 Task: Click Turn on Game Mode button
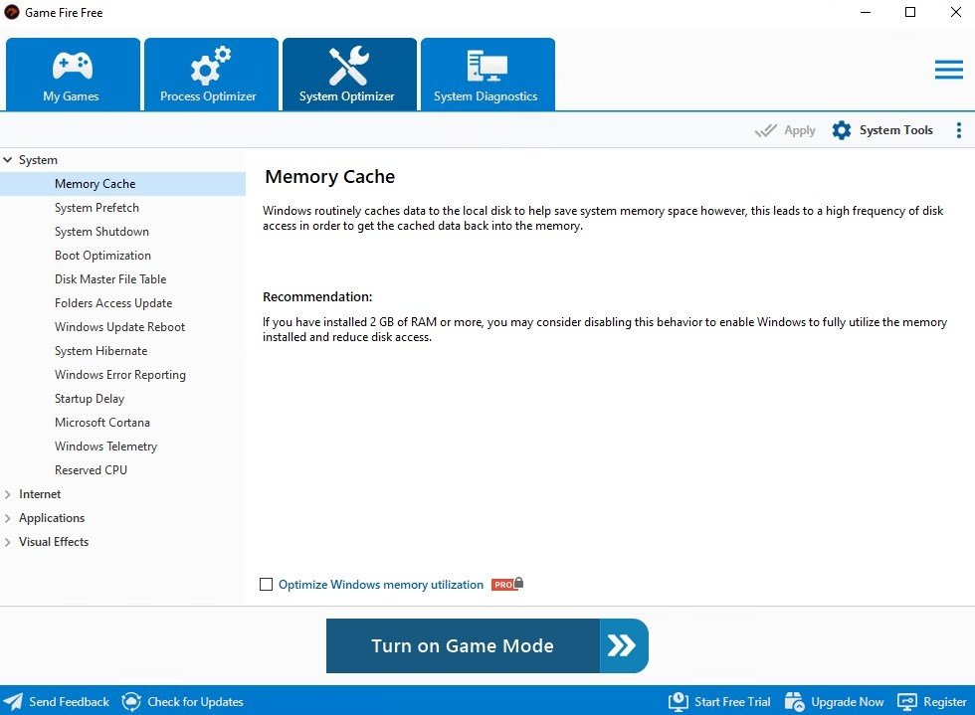click(487, 646)
